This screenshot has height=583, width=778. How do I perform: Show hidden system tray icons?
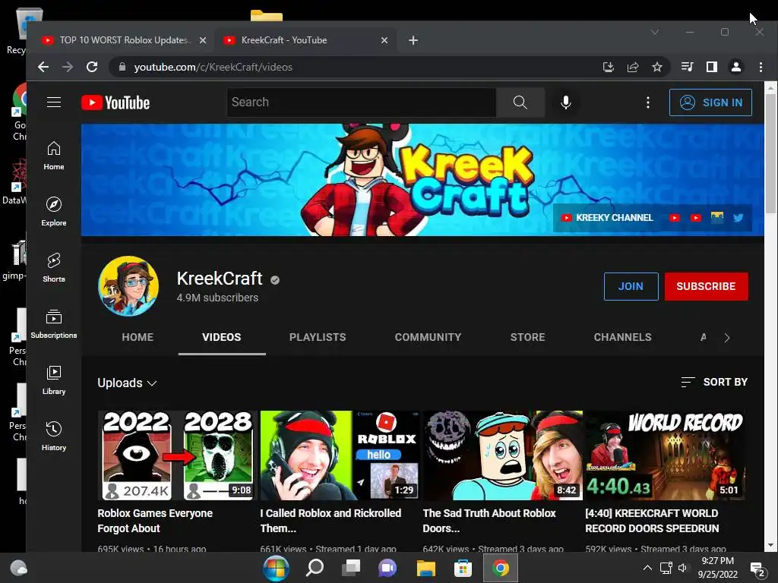click(647, 568)
